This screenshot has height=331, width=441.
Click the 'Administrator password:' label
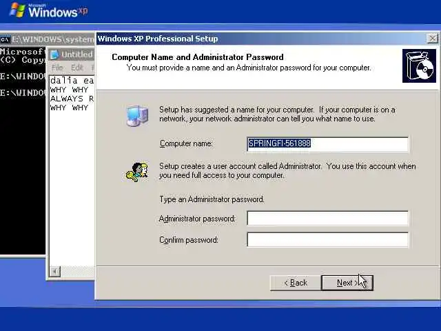point(197,219)
